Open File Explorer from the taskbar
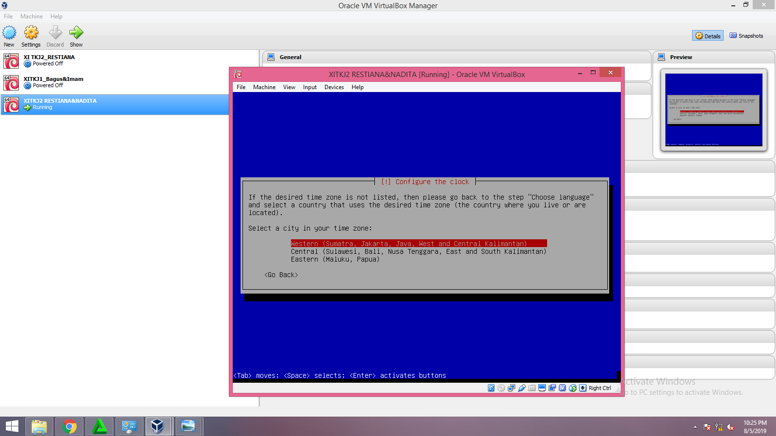The image size is (776, 436). pos(39,426)
